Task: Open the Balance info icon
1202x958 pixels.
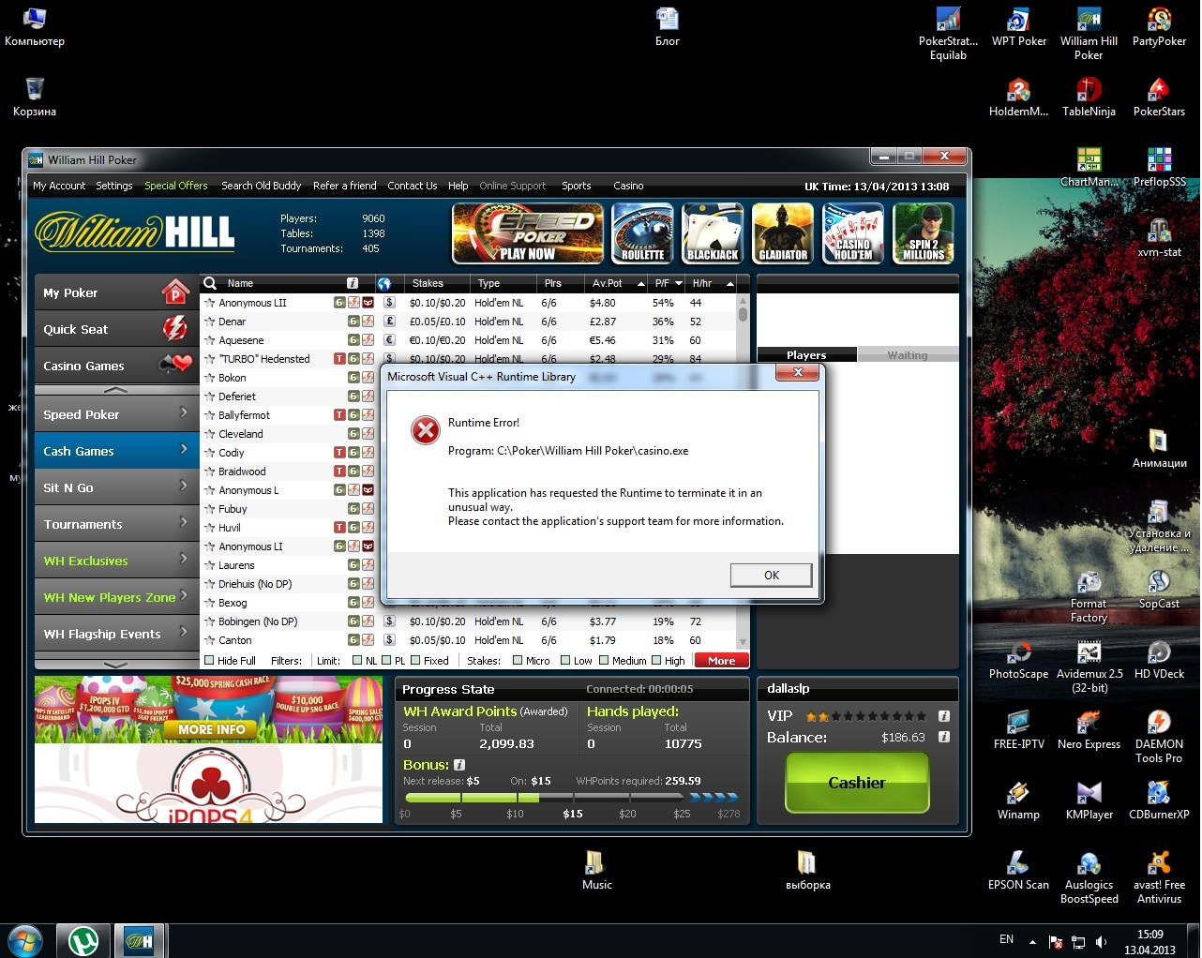Action: [944, 737]
